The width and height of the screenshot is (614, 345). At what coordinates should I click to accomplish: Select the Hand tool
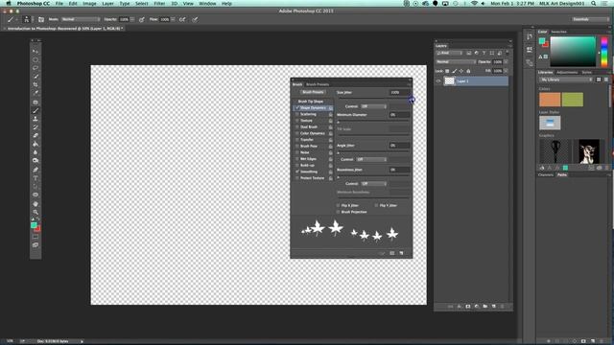pos(35,204)
